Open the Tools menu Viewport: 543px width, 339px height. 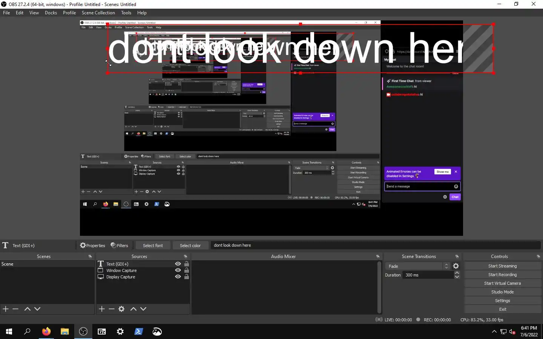click(126, 12)
